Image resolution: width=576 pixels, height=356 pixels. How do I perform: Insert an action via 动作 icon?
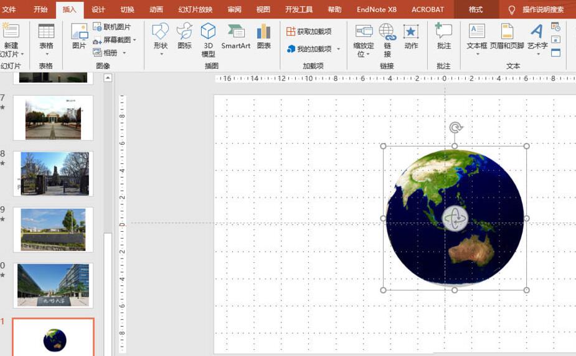coord(411,37)
